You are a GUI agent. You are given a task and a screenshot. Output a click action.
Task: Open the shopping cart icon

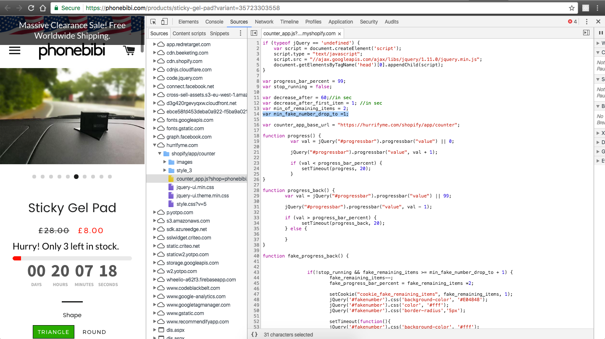point(129,50)
